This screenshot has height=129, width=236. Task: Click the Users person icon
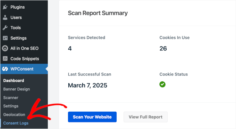pos(5,17)
